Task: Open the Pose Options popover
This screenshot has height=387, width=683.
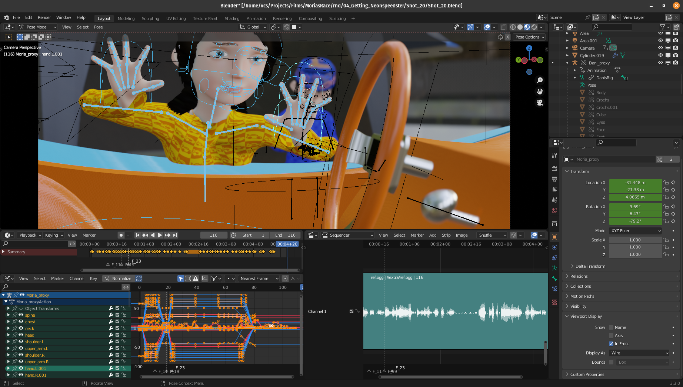Action: coord(530,37)
